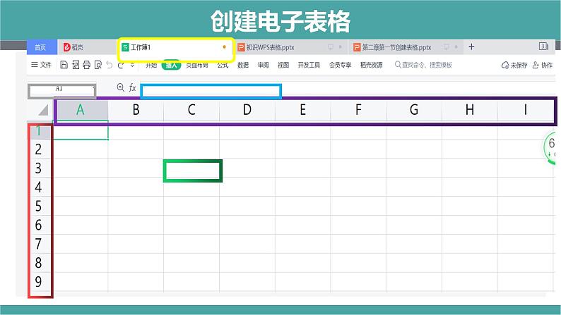The height and width of the screenshot is (315, 561).
Task: Open Print Preview icon in the toolbar
Action: 98,65
